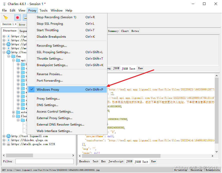Collapse the api folder node
The height and width of the screenshot is (173, 222).
click(13, 60)
